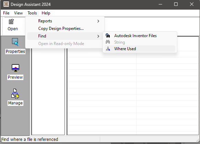
Task: Click the Design Assistant 2024 title text
Action: [31, 4]
